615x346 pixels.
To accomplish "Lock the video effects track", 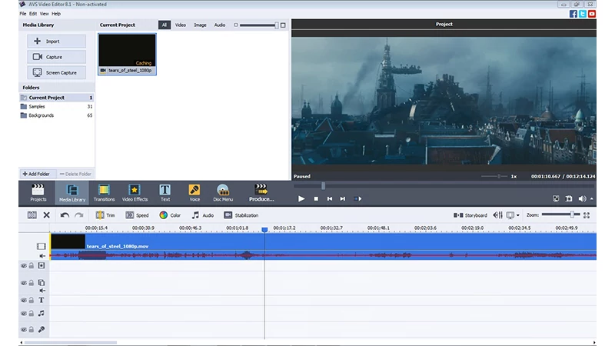I will pyautogui.click(x=32, y=265).
